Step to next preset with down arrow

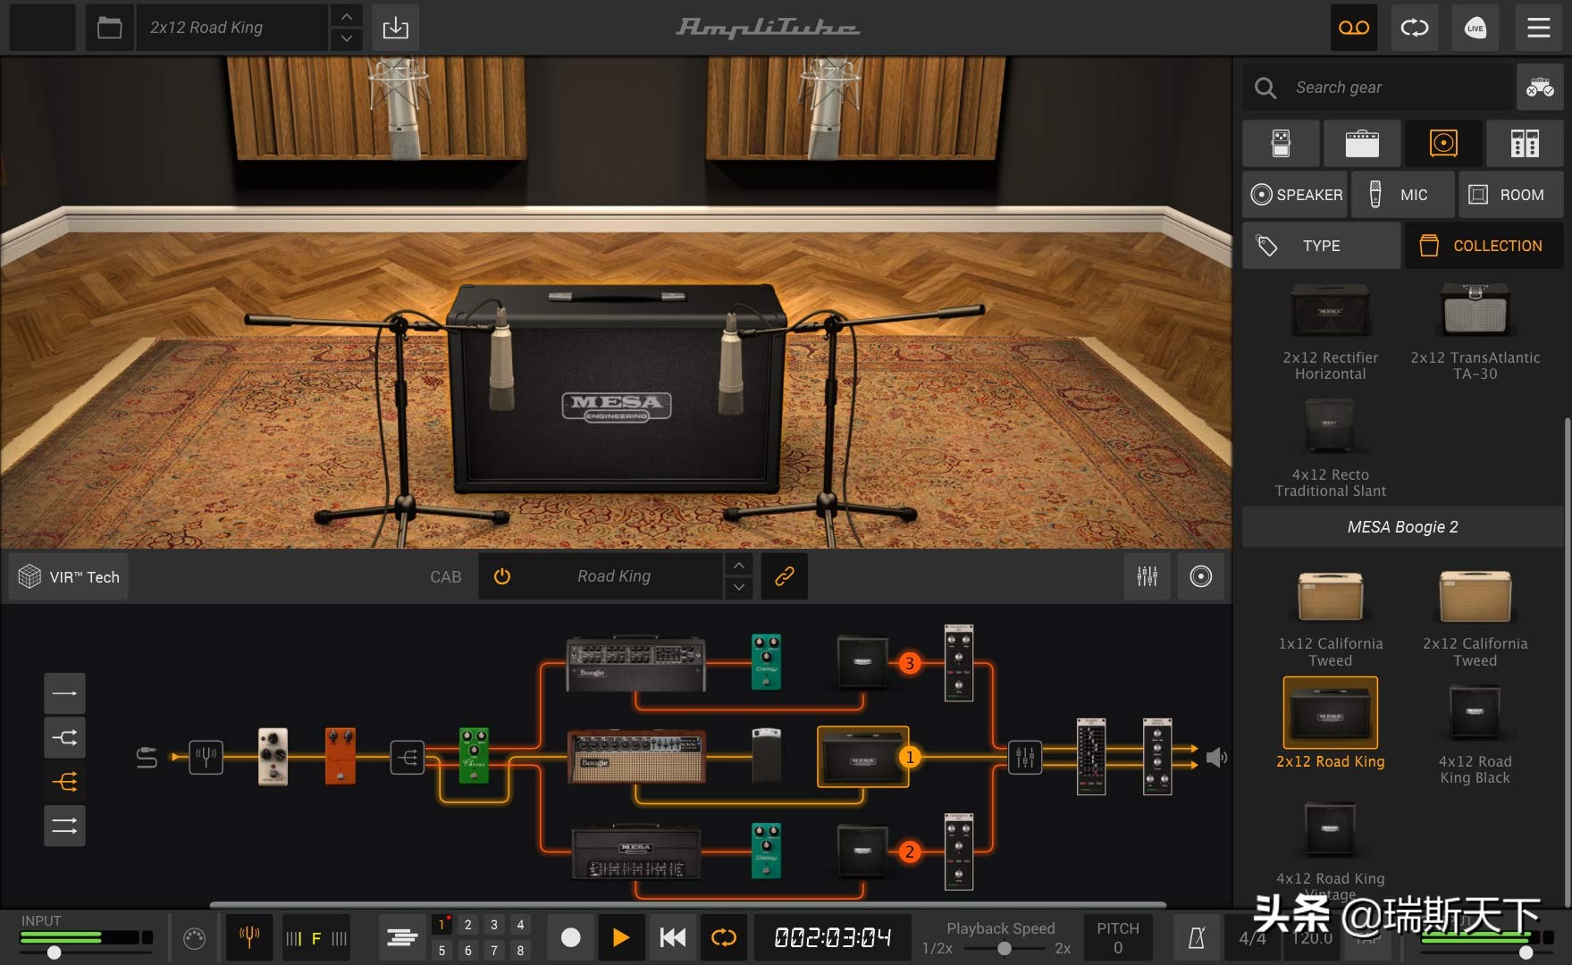pos(347,39)
